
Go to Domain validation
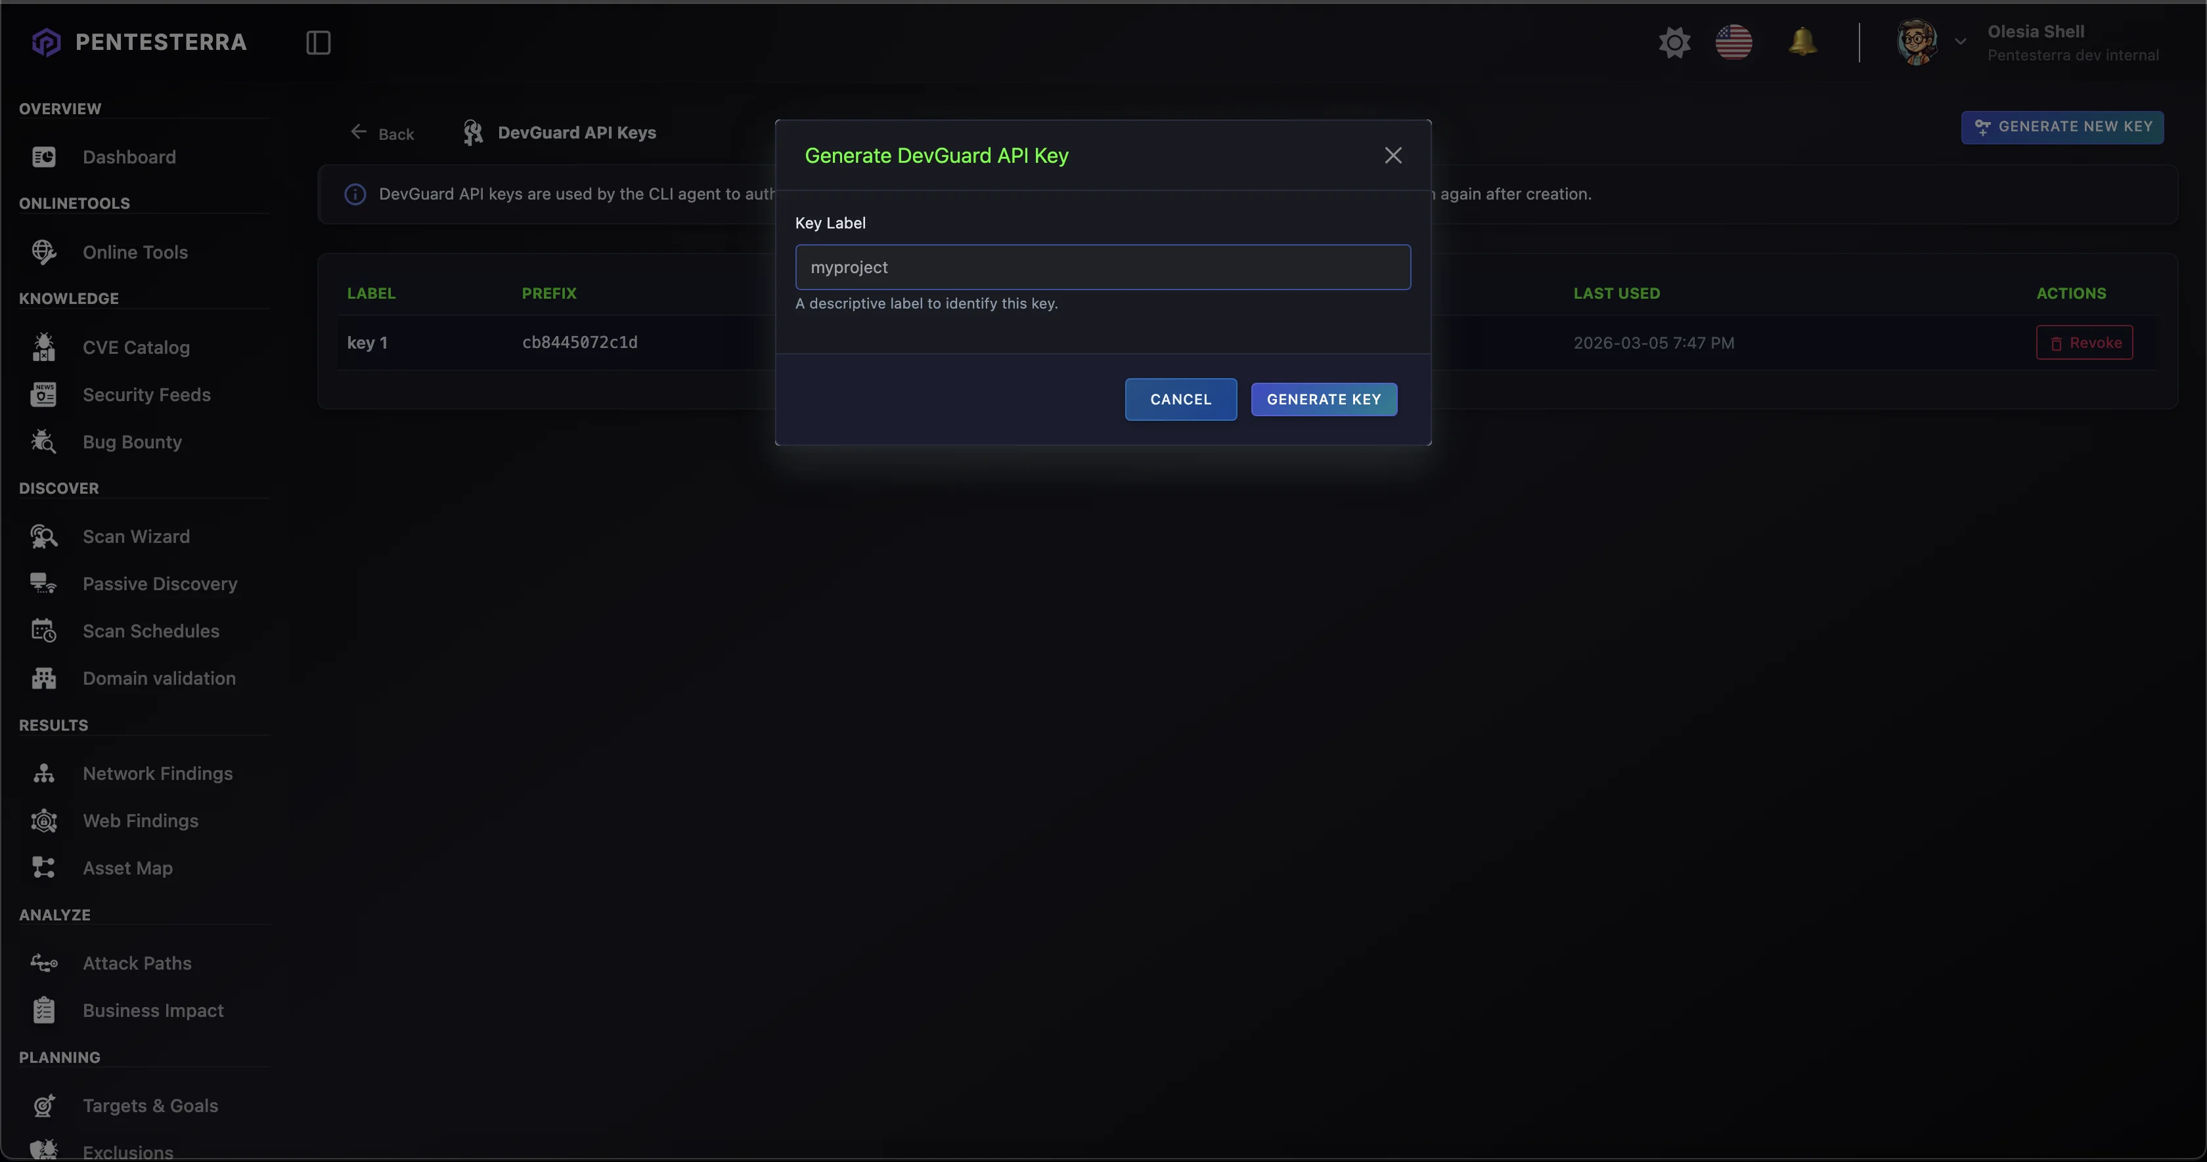[160, 678]
